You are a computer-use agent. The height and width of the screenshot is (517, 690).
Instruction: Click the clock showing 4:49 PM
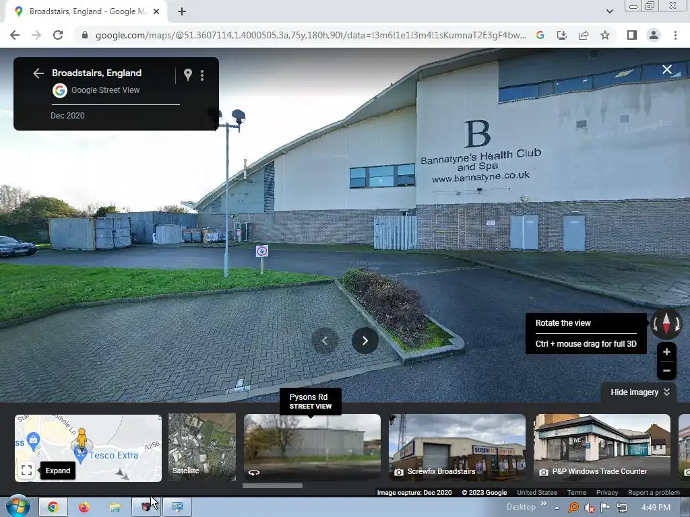click(656, 508)
